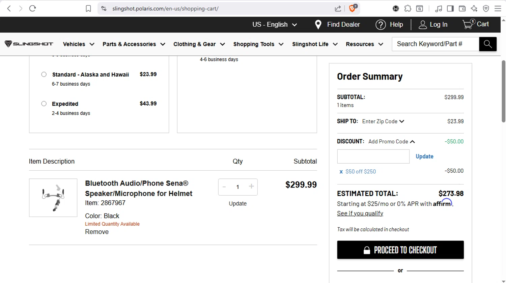Click the Find Dealer location pin icon
The width and height of the screenshot is (506, 283).
point(318,24)
